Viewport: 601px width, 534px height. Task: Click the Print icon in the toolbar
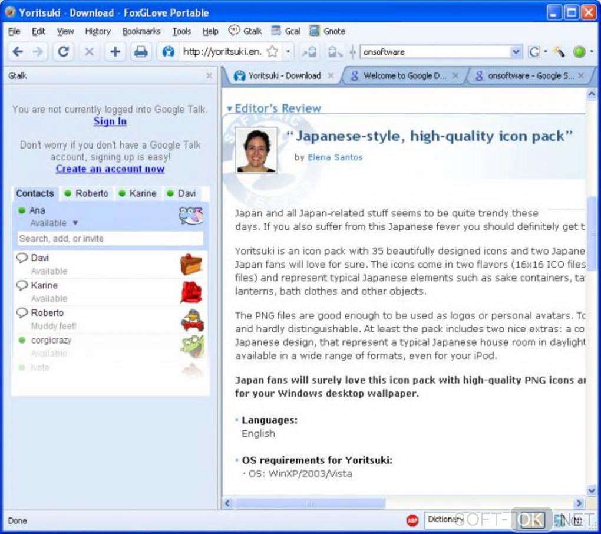(141, 51)
